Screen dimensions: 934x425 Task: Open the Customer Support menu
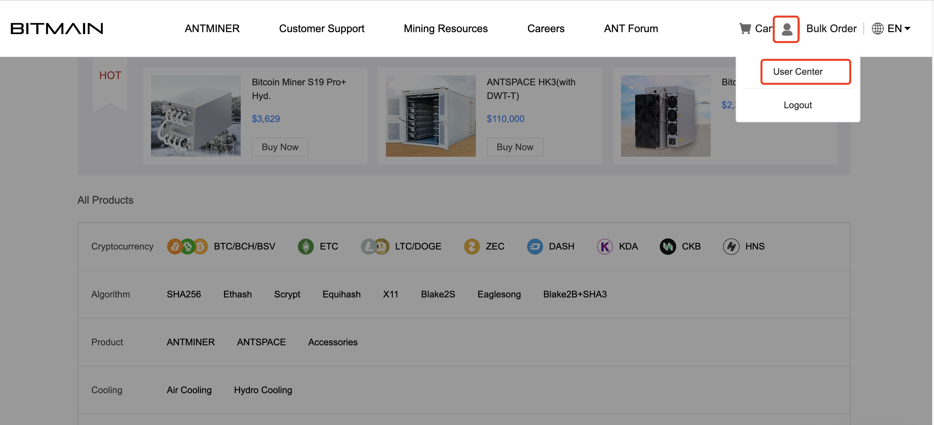322,29
